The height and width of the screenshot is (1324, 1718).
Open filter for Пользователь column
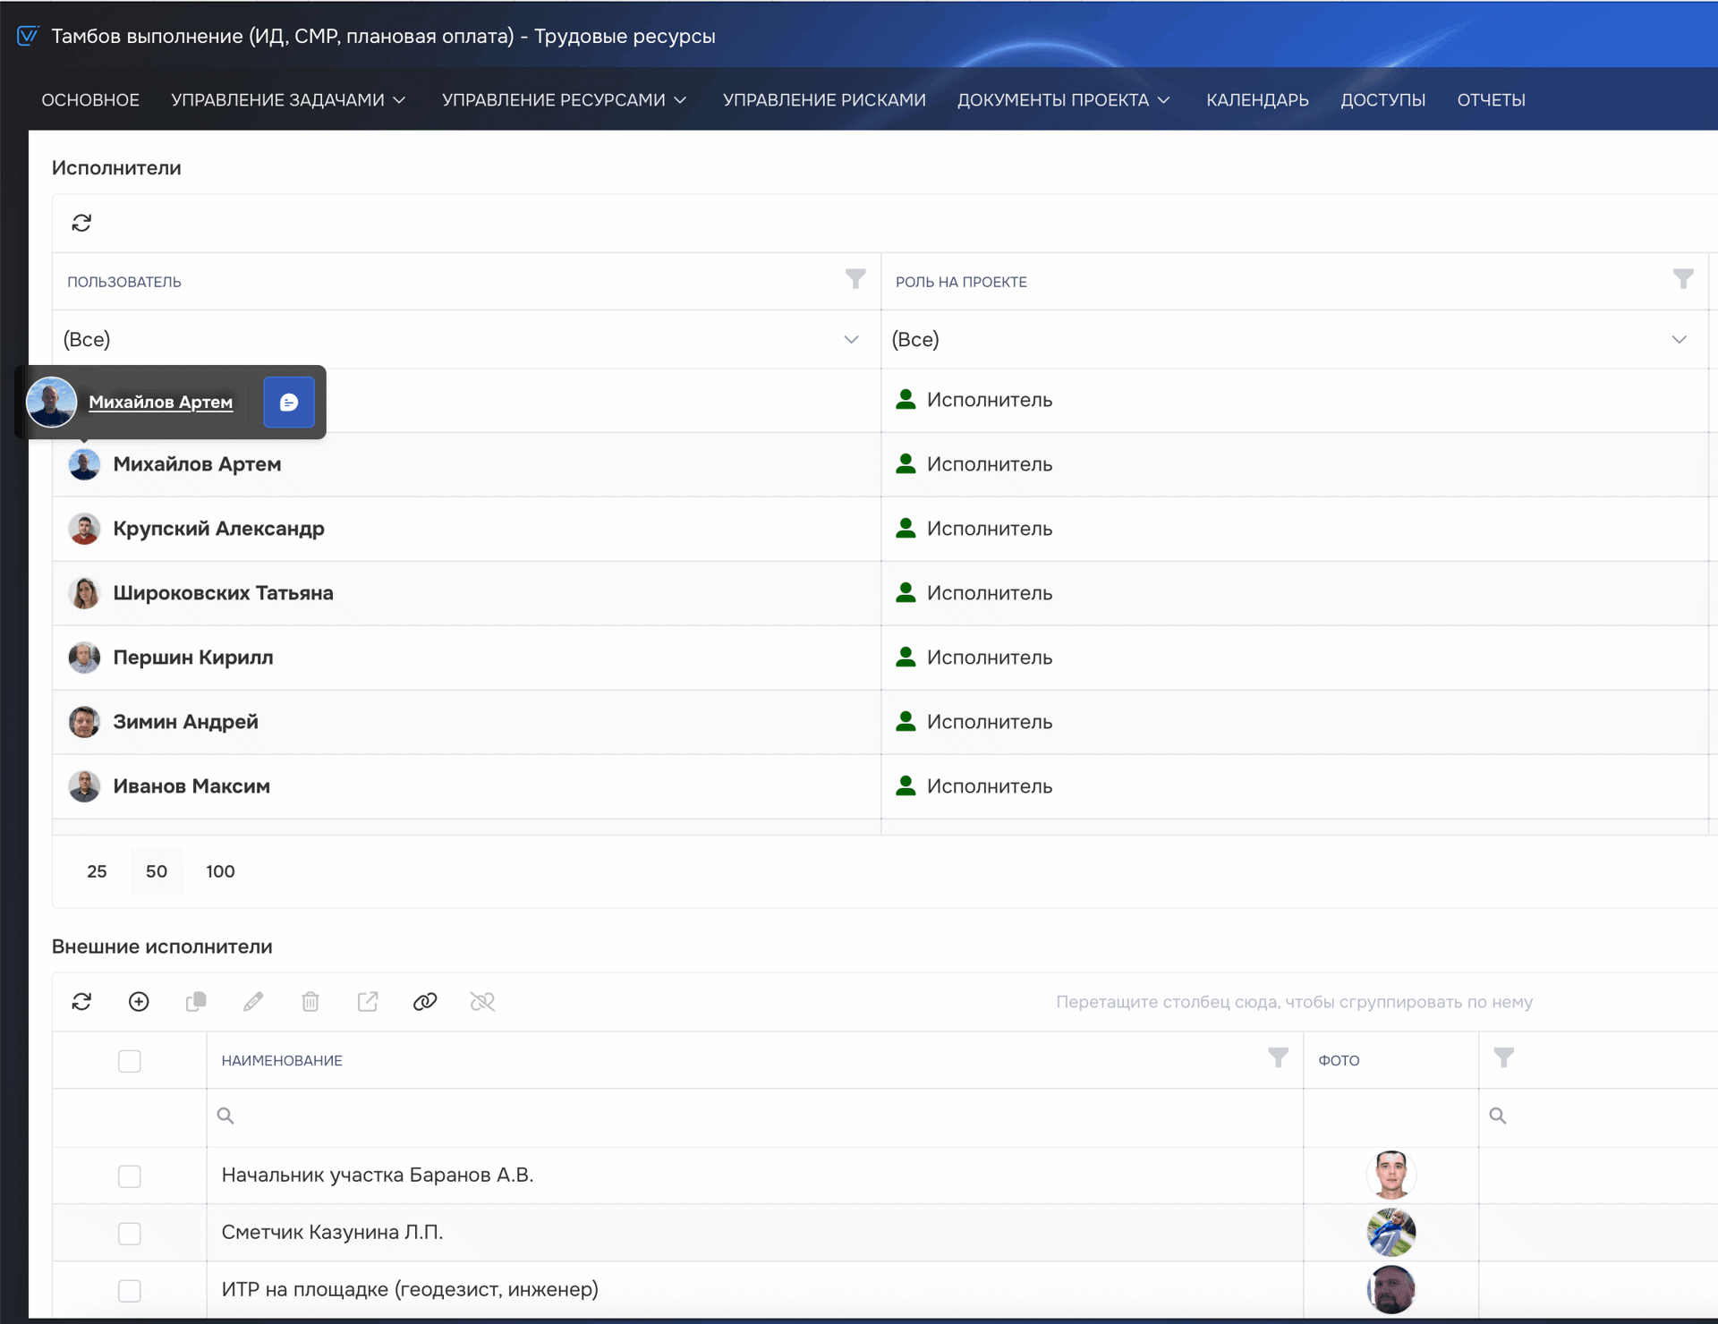(855, 280)
